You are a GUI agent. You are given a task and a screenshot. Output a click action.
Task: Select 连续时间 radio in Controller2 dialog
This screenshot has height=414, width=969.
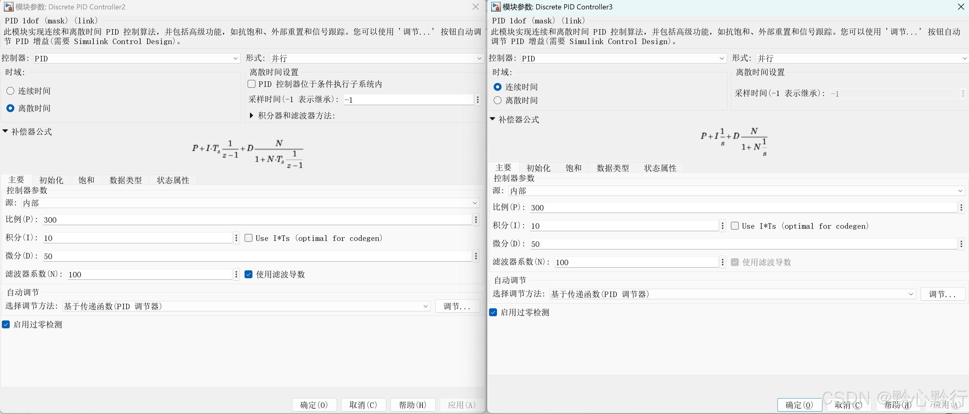(11, 91)
